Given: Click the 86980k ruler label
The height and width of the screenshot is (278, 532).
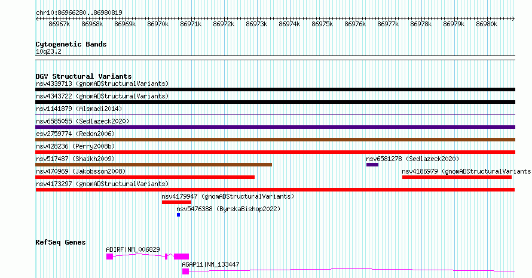Looking at the screenshot, I should pos(487,24).
